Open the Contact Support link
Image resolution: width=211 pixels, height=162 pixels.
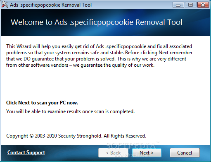(26, 152)
